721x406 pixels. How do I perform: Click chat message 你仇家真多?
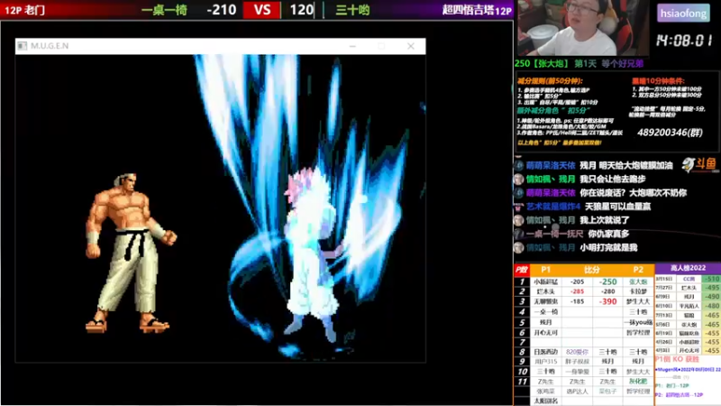tap(608, 234)
